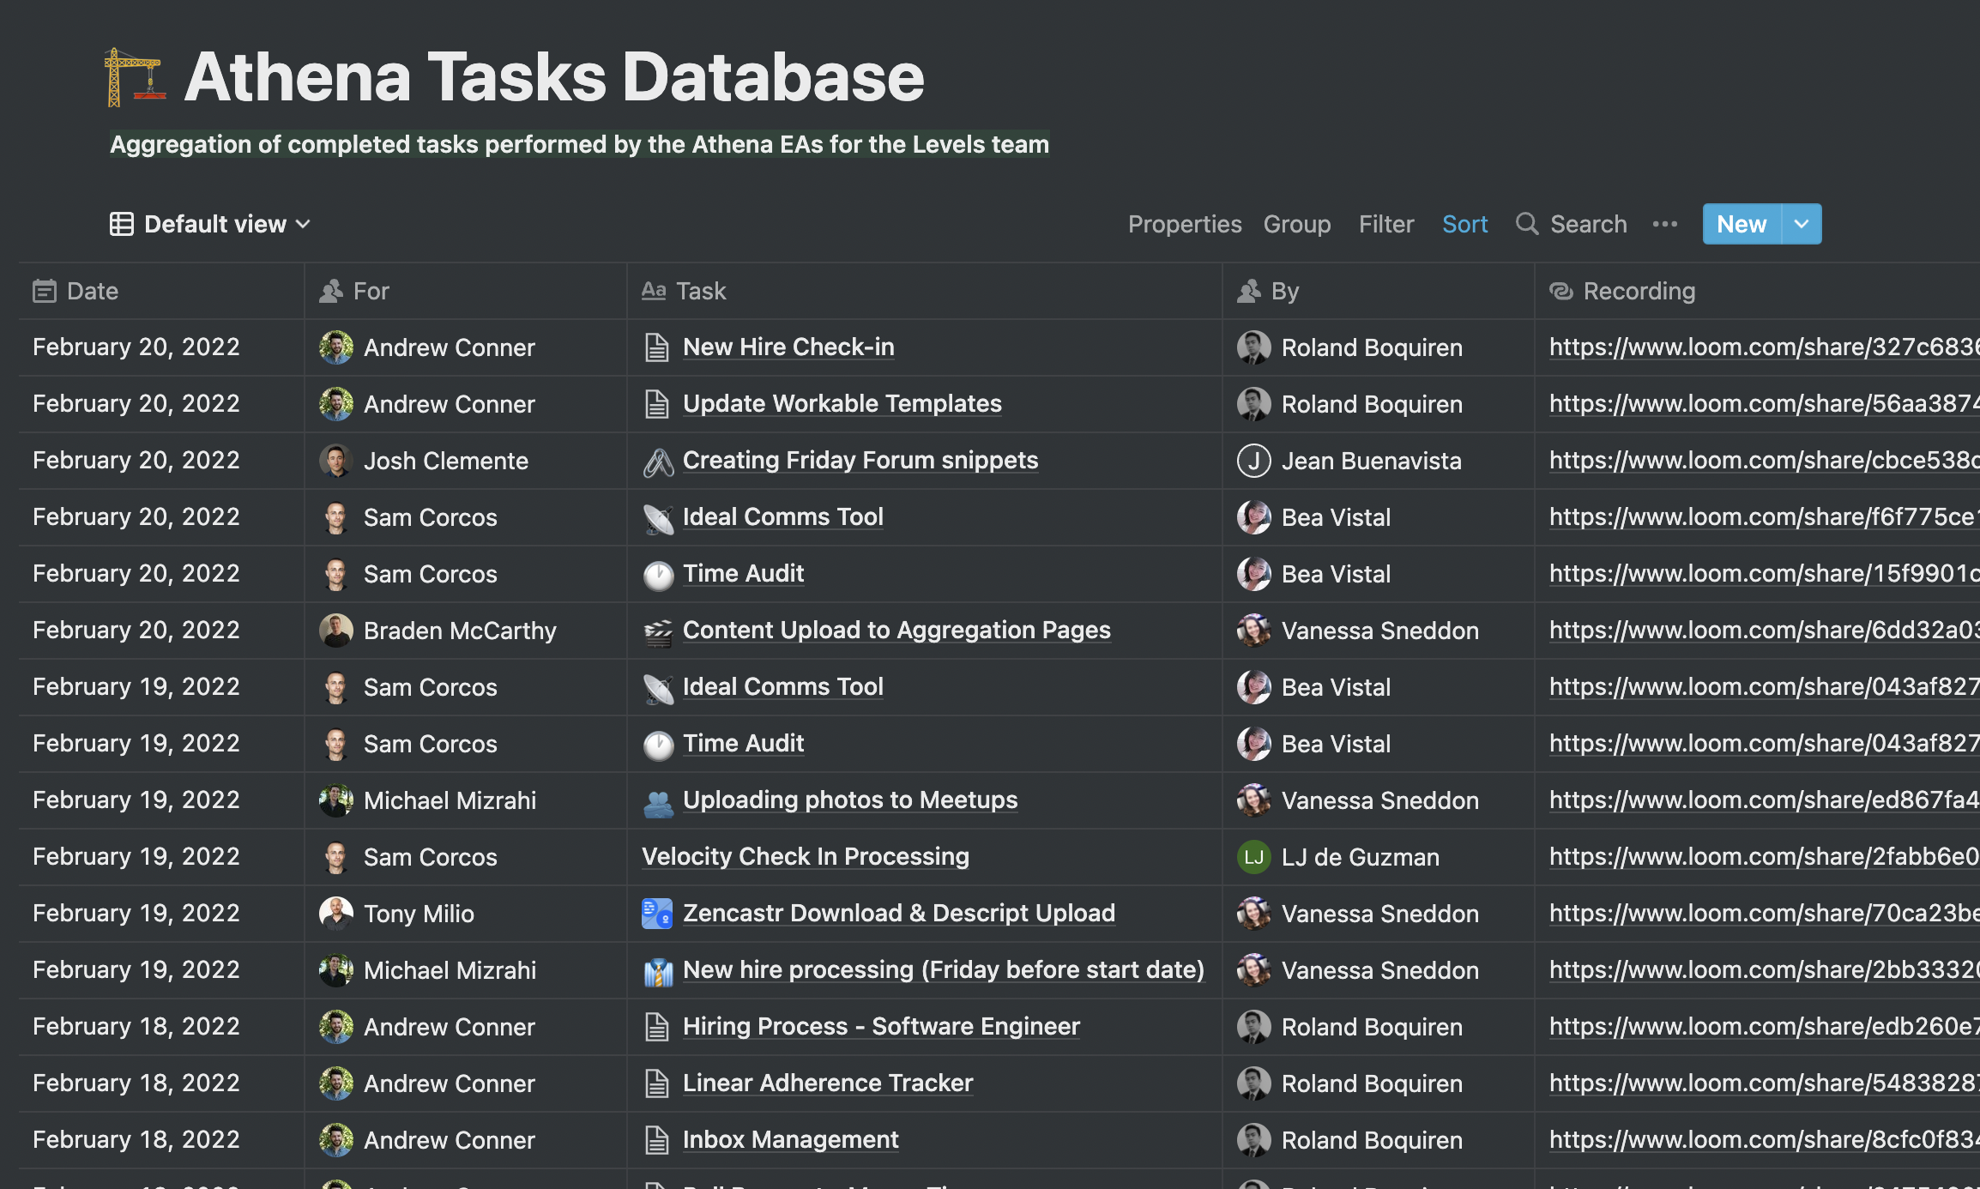Click the Properties option
The height and width of the screenshot is (1189, 1980).
[1185, 224]
